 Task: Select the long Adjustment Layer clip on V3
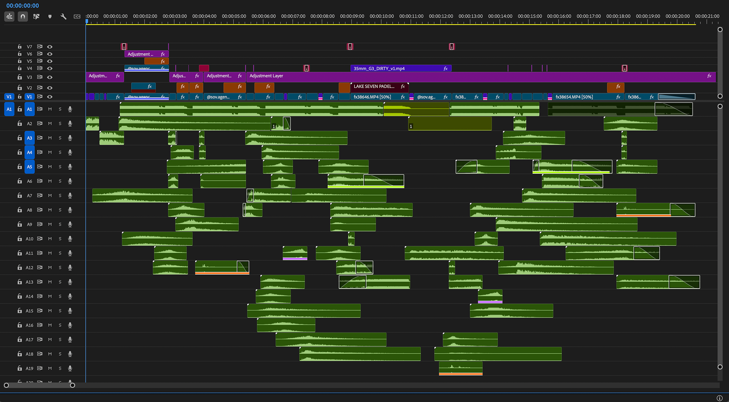[481, 76]
